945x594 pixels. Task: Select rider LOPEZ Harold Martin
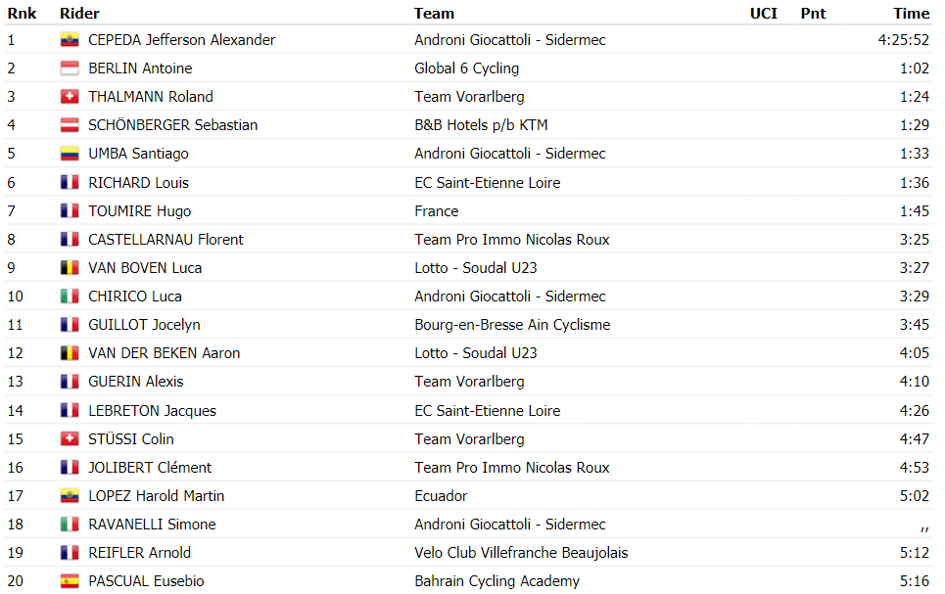(x=156, y=496)
